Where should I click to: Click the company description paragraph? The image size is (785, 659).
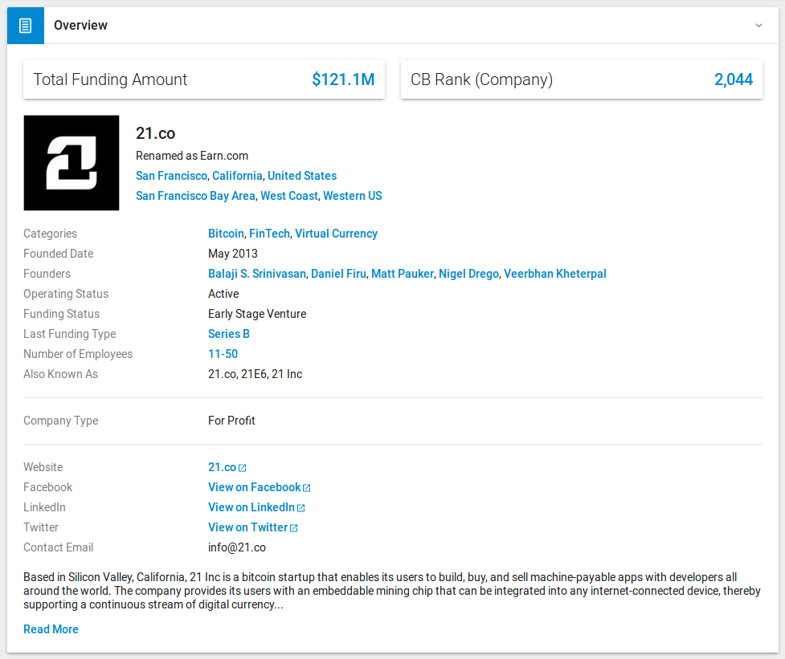point(392,591)
